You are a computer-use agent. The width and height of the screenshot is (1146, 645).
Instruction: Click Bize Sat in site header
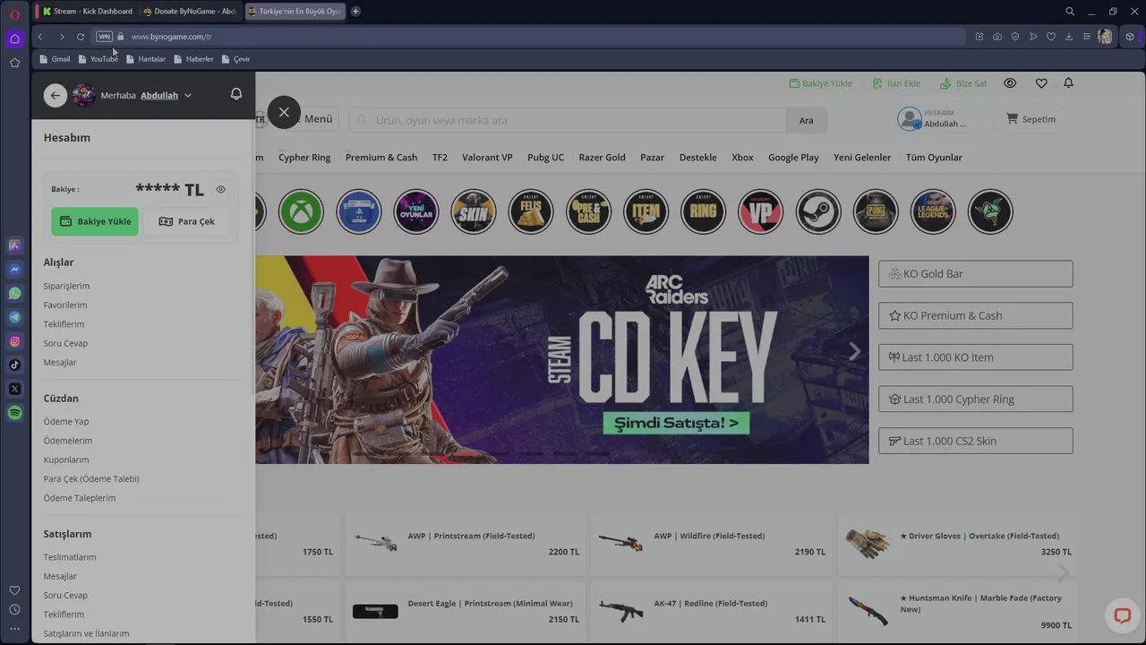963,83
